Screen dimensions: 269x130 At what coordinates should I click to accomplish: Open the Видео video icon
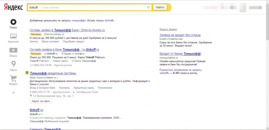pos(13,50)
